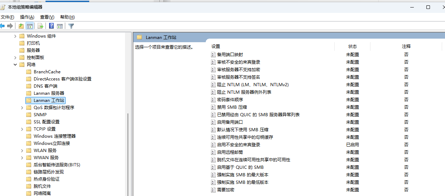
Task: Click the Export List toolbar icon
Action: coord(40,26)
